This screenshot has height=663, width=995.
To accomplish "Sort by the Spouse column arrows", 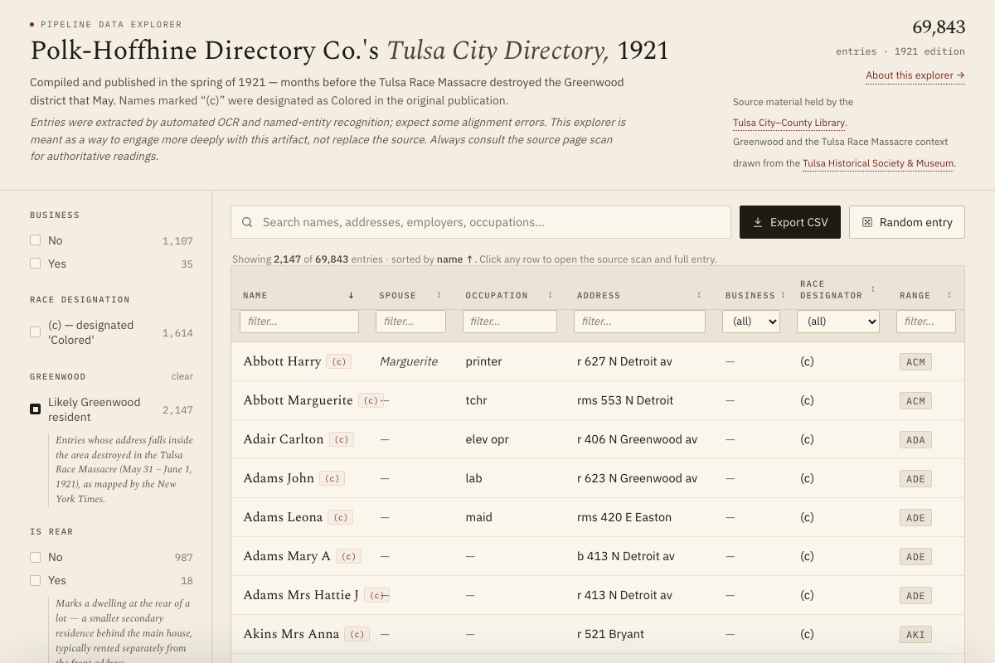I will [439, 295].
